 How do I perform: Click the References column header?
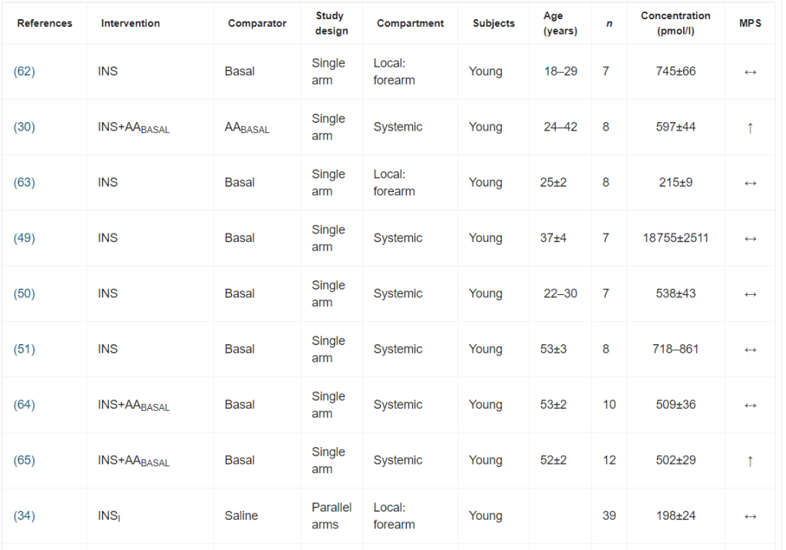click(x=45, y=23)
